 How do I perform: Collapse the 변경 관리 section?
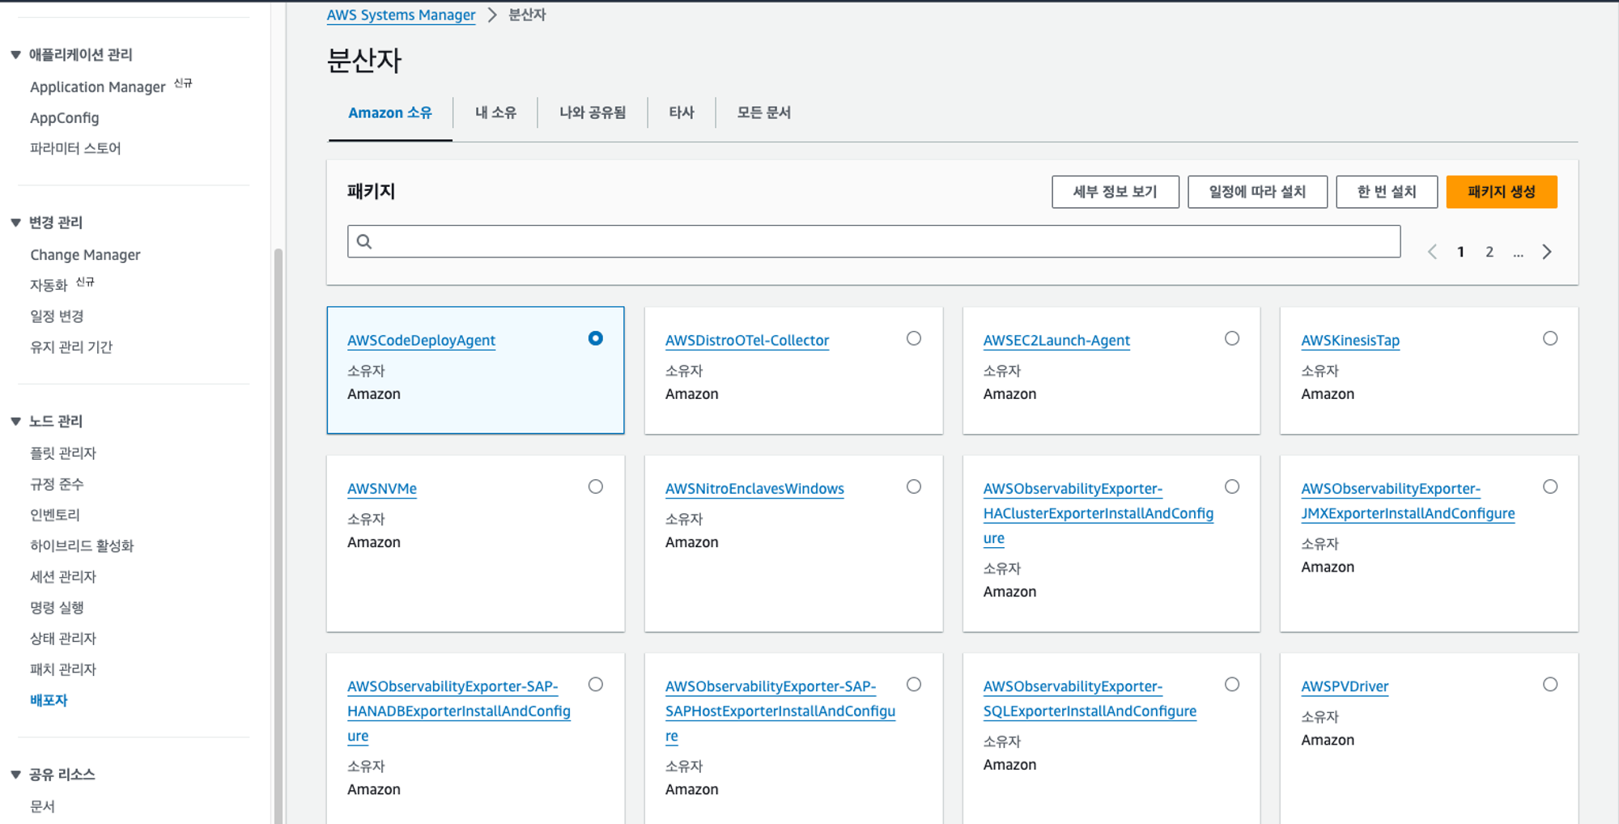coord(15,223)
